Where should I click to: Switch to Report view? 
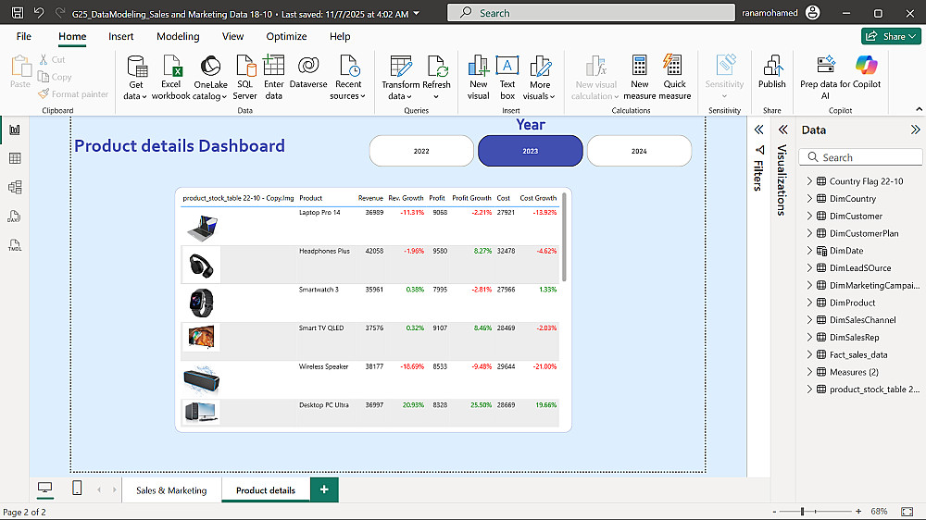click(15, 130)
